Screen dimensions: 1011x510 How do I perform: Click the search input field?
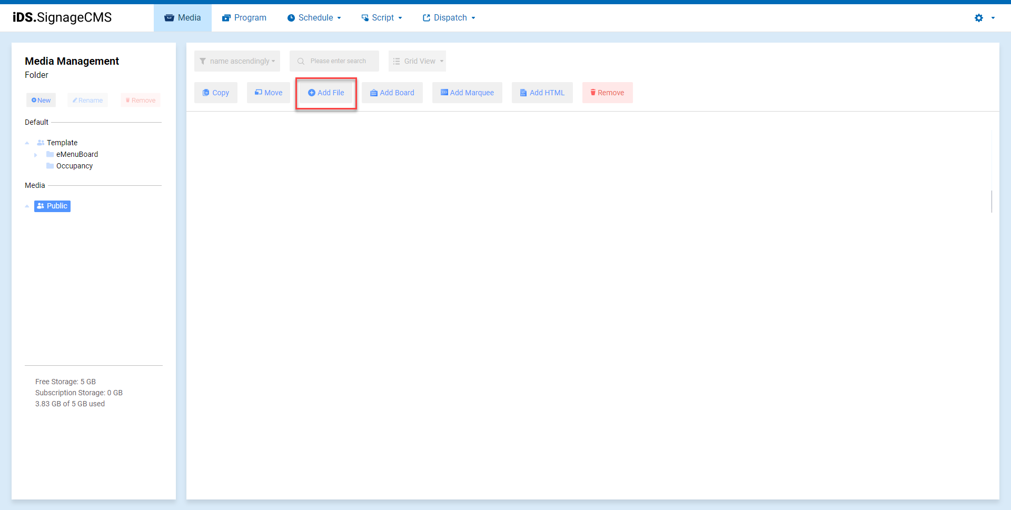tap(334, 61)
